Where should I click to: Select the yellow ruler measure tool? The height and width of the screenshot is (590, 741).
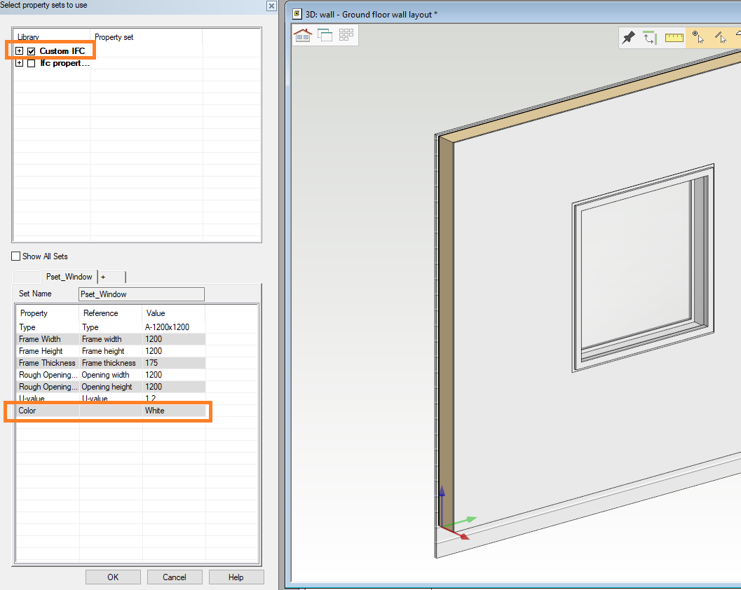coord(674,38)
